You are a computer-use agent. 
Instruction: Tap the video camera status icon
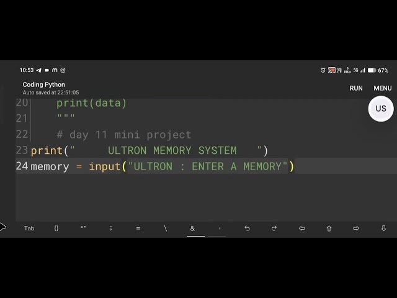[47, 70]
